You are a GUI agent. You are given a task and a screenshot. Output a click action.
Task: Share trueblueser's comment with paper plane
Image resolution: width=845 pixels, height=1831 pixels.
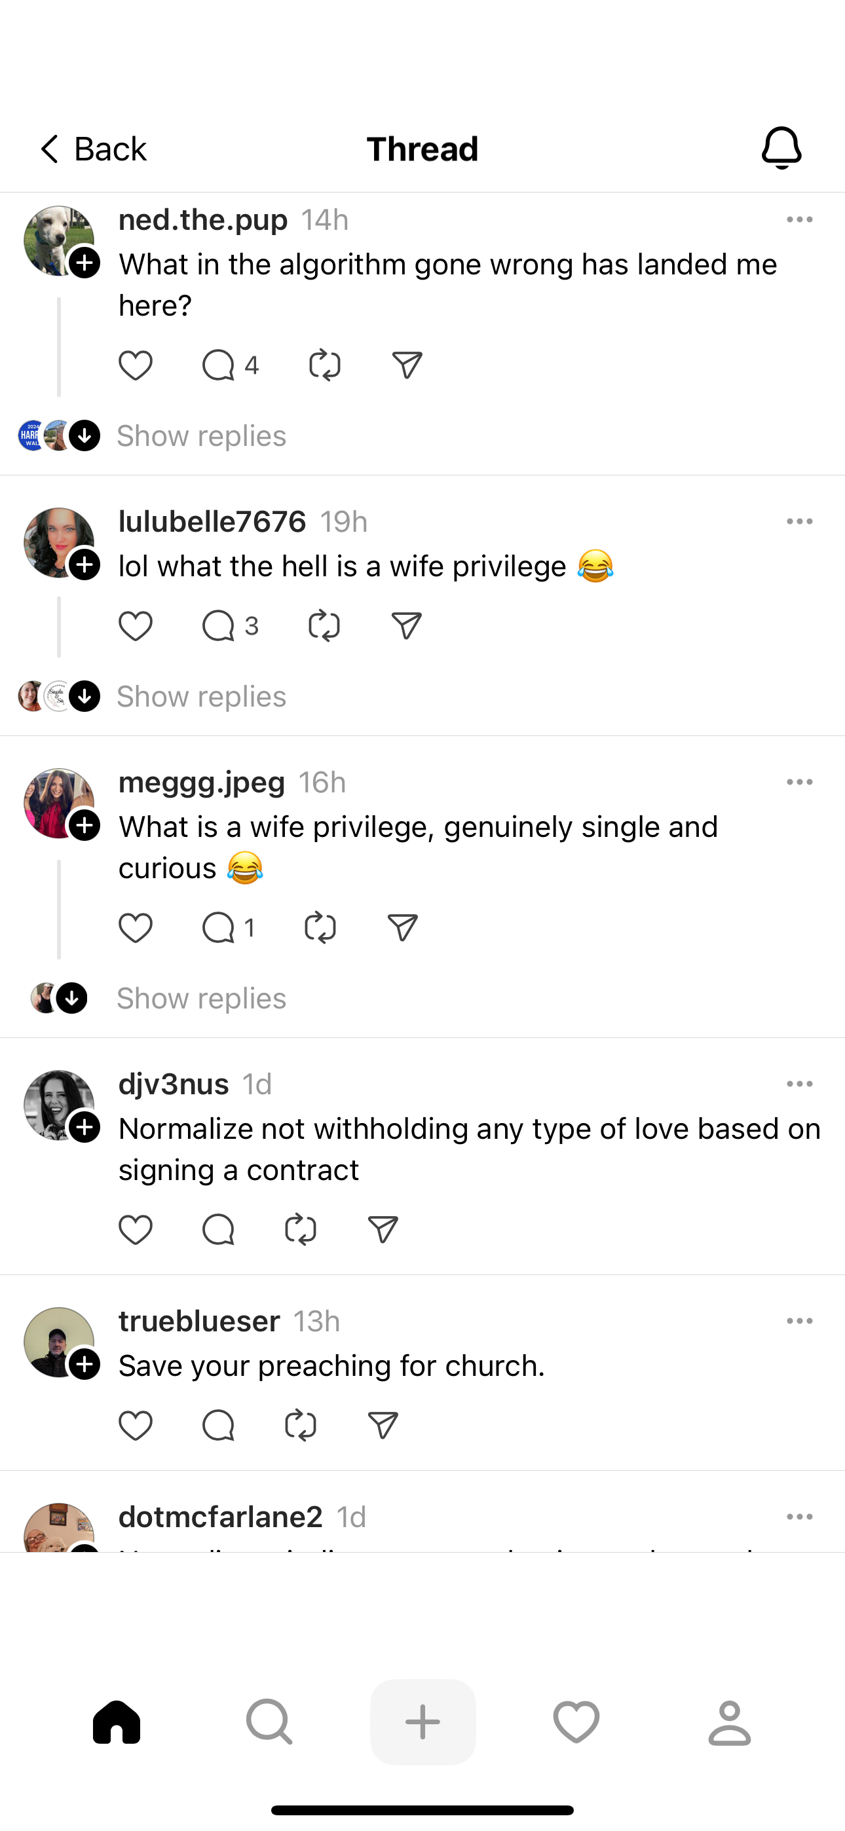(x=383, y=1425)
